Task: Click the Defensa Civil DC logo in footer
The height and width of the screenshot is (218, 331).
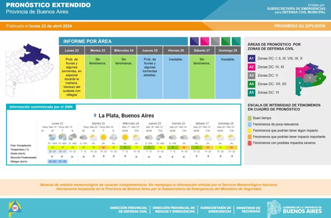Action: coord(15,209)
